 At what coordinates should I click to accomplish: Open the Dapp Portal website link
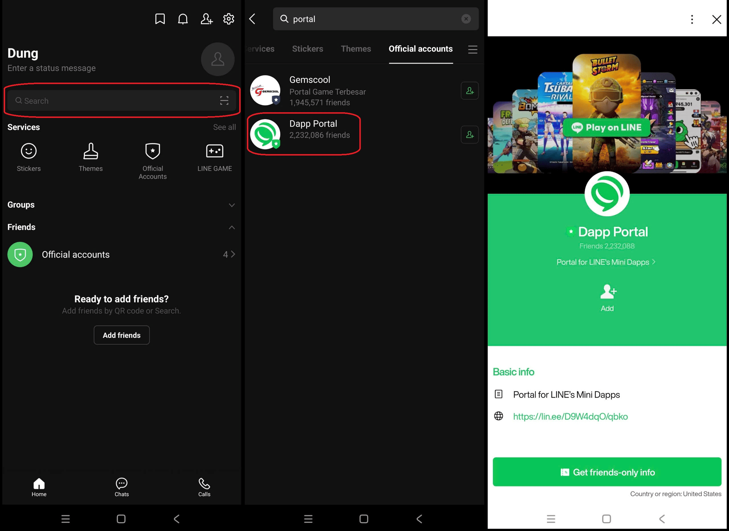pos(570,416)
